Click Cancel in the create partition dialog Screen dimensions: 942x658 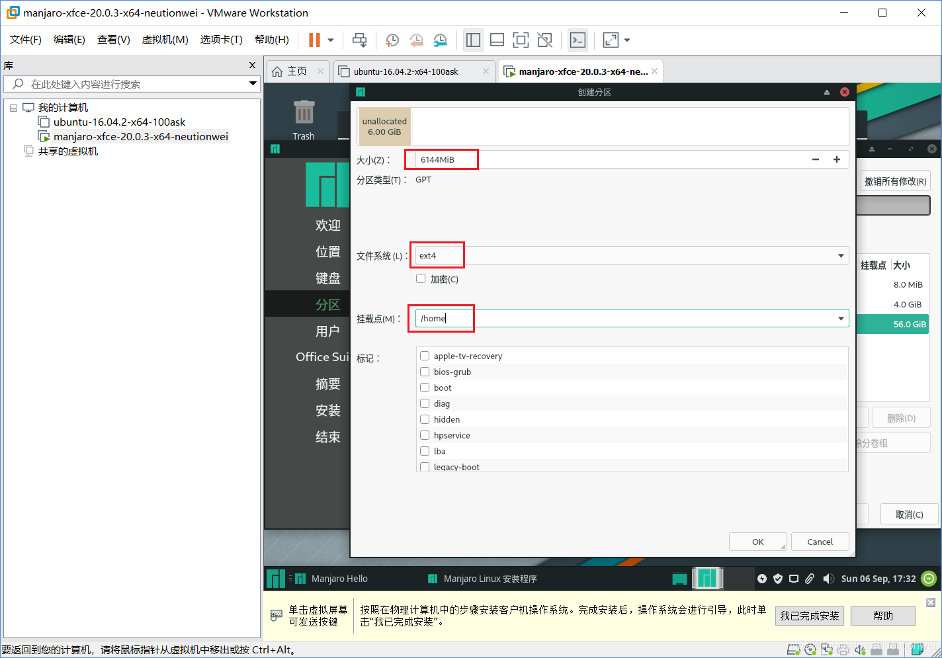pos(820,542)
